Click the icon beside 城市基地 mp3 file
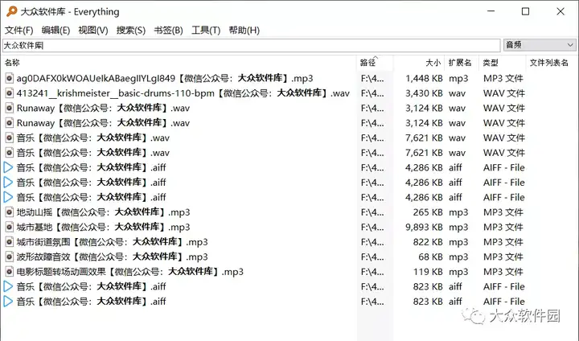579x341 pixels. click(x=9, y=227)
